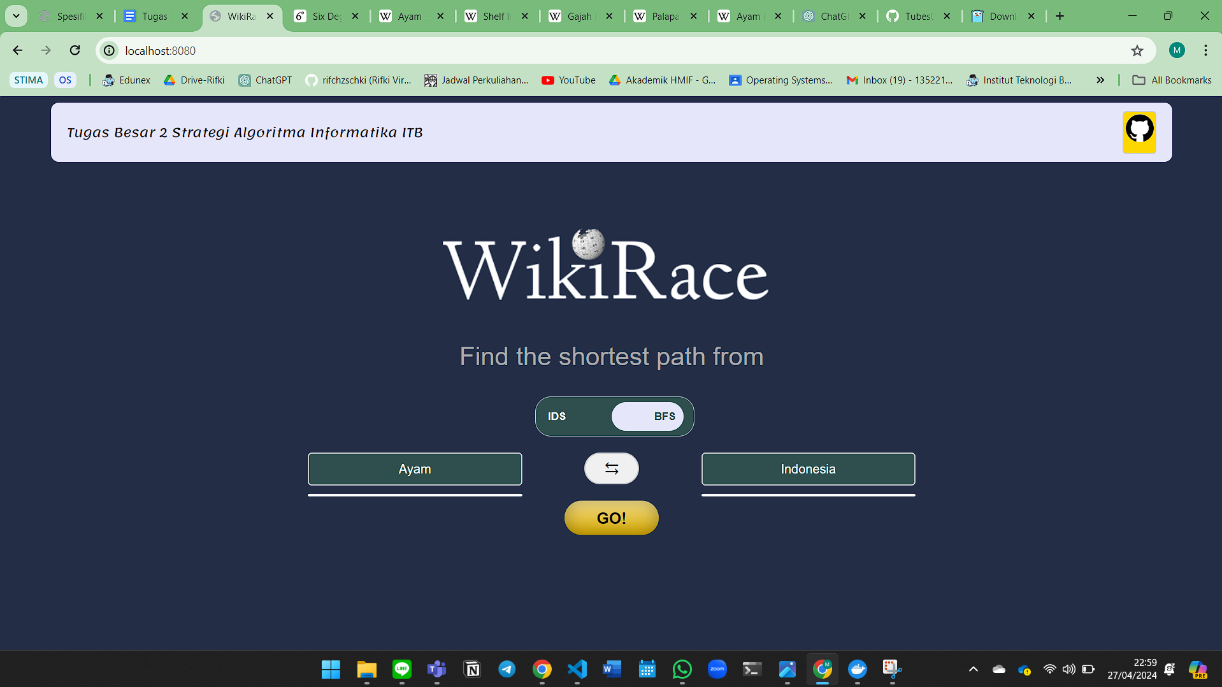The height and width of the screenshot is (687, 1222).
Task: Click the WikiRace logo
Action: tap(606, 265)
